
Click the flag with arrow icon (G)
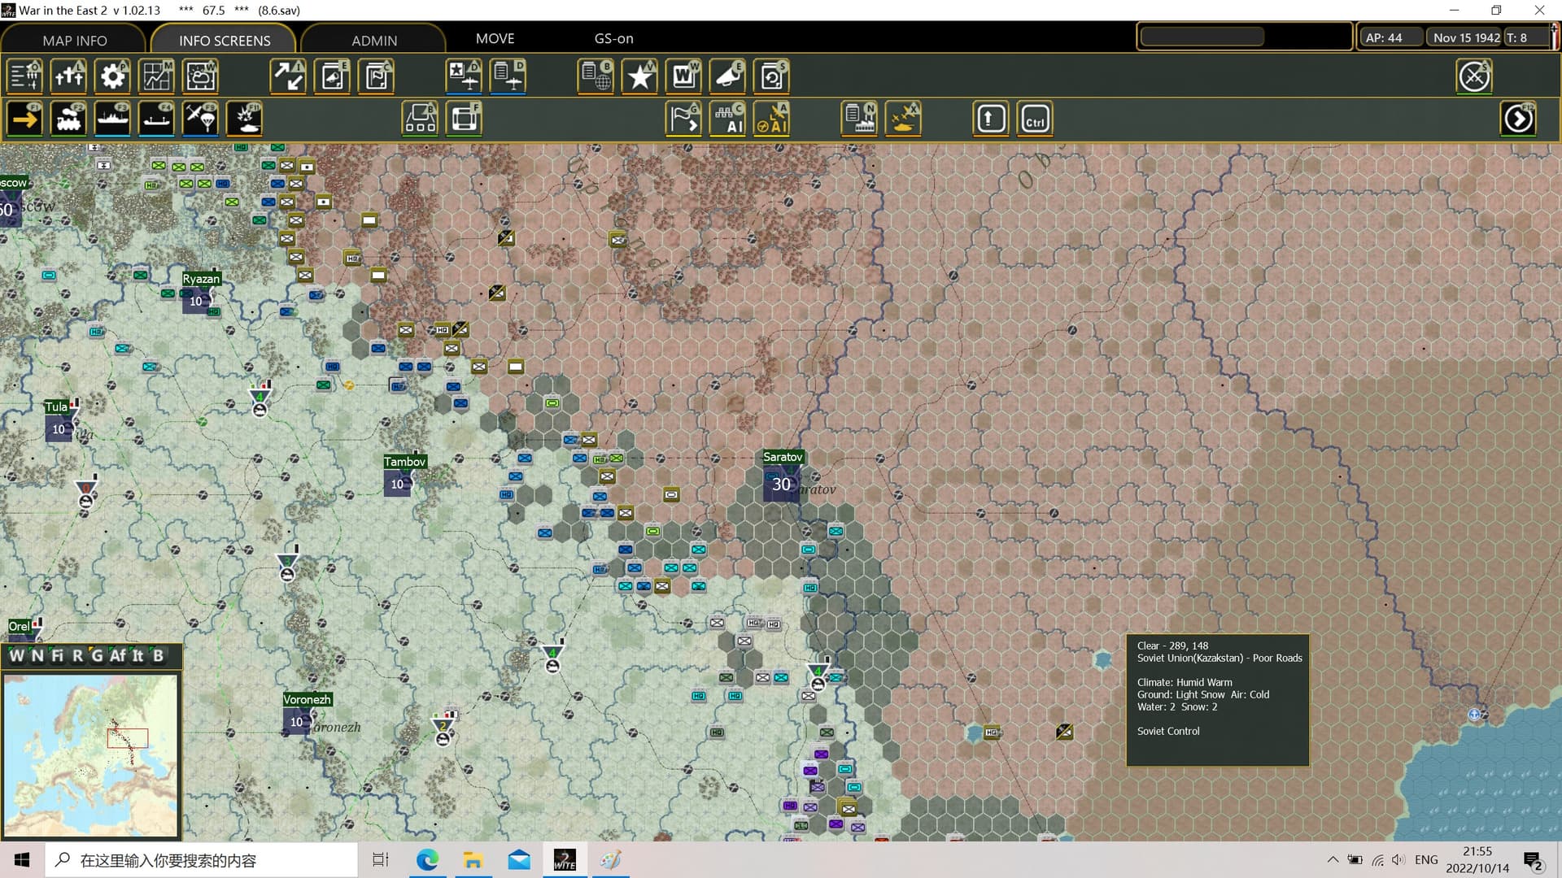coord(684,119)
